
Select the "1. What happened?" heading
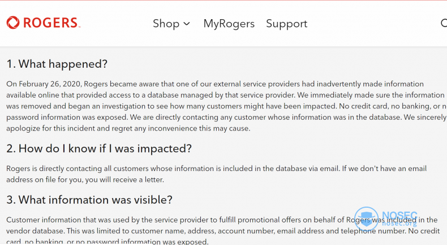[57, 64]
